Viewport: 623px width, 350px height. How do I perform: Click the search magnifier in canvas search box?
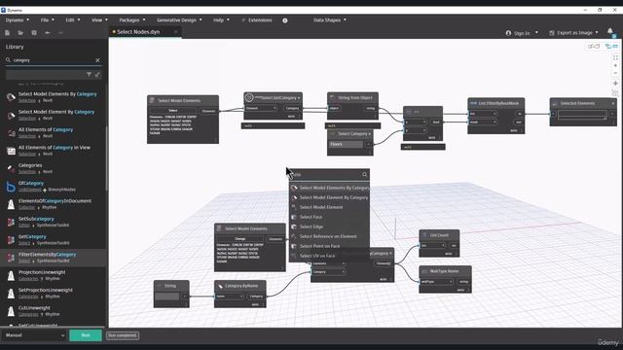[x=364, y=175]
